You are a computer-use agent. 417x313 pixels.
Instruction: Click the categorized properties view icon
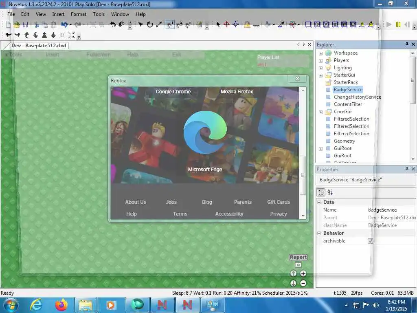point(321,192)
